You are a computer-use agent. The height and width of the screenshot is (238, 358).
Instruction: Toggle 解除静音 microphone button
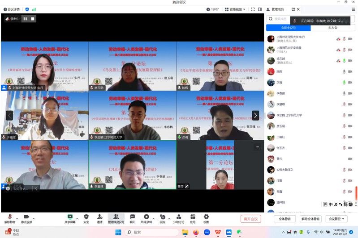point(10,217)
